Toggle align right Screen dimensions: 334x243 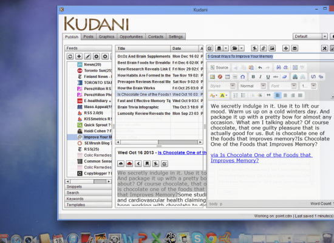click(293, 95)
